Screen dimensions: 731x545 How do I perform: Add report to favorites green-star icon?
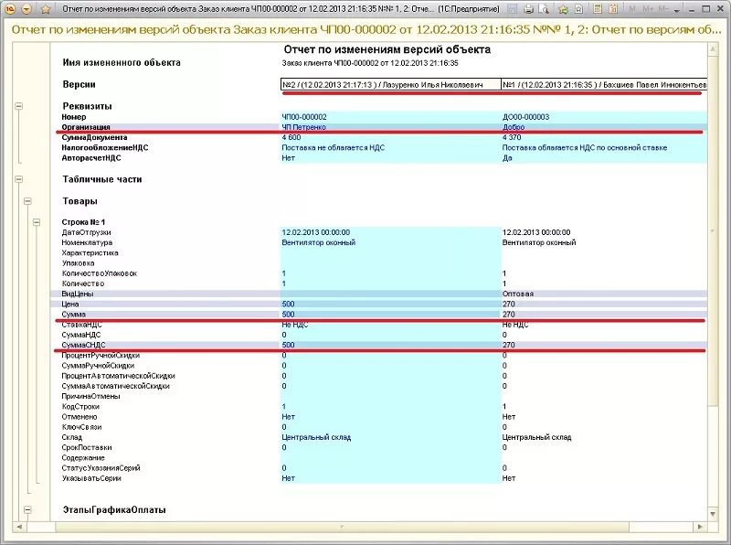pos(564,9)
